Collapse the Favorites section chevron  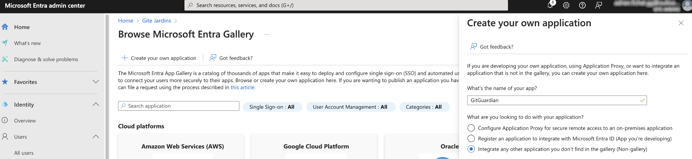coord(96,82)
